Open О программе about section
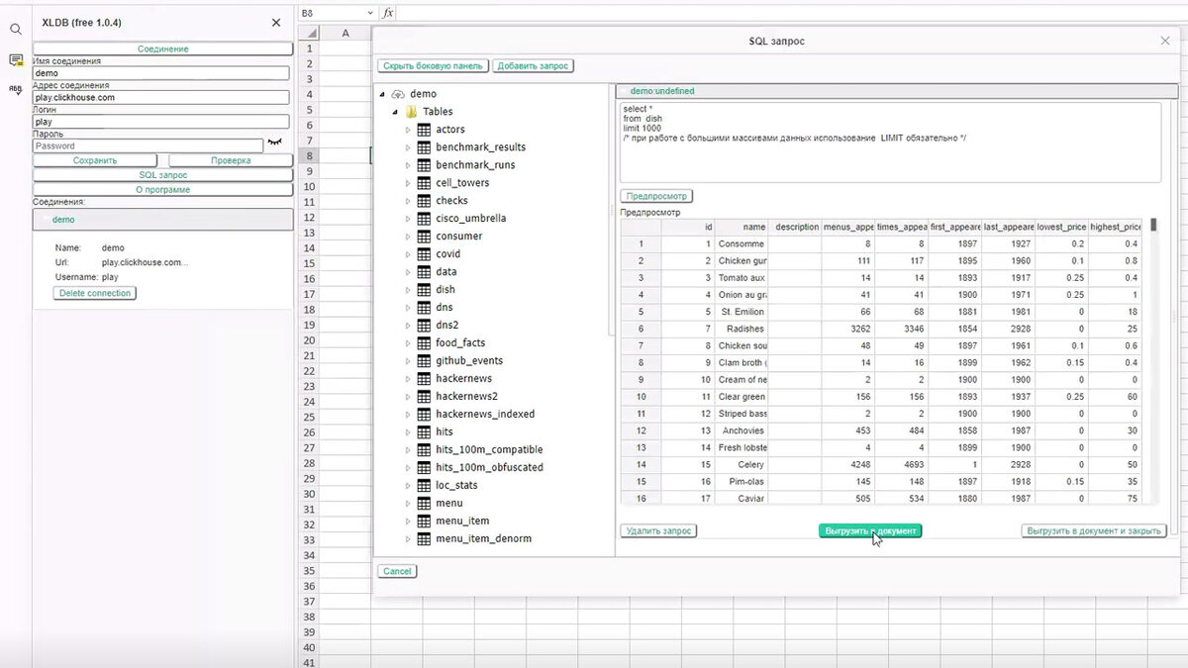 163,189
